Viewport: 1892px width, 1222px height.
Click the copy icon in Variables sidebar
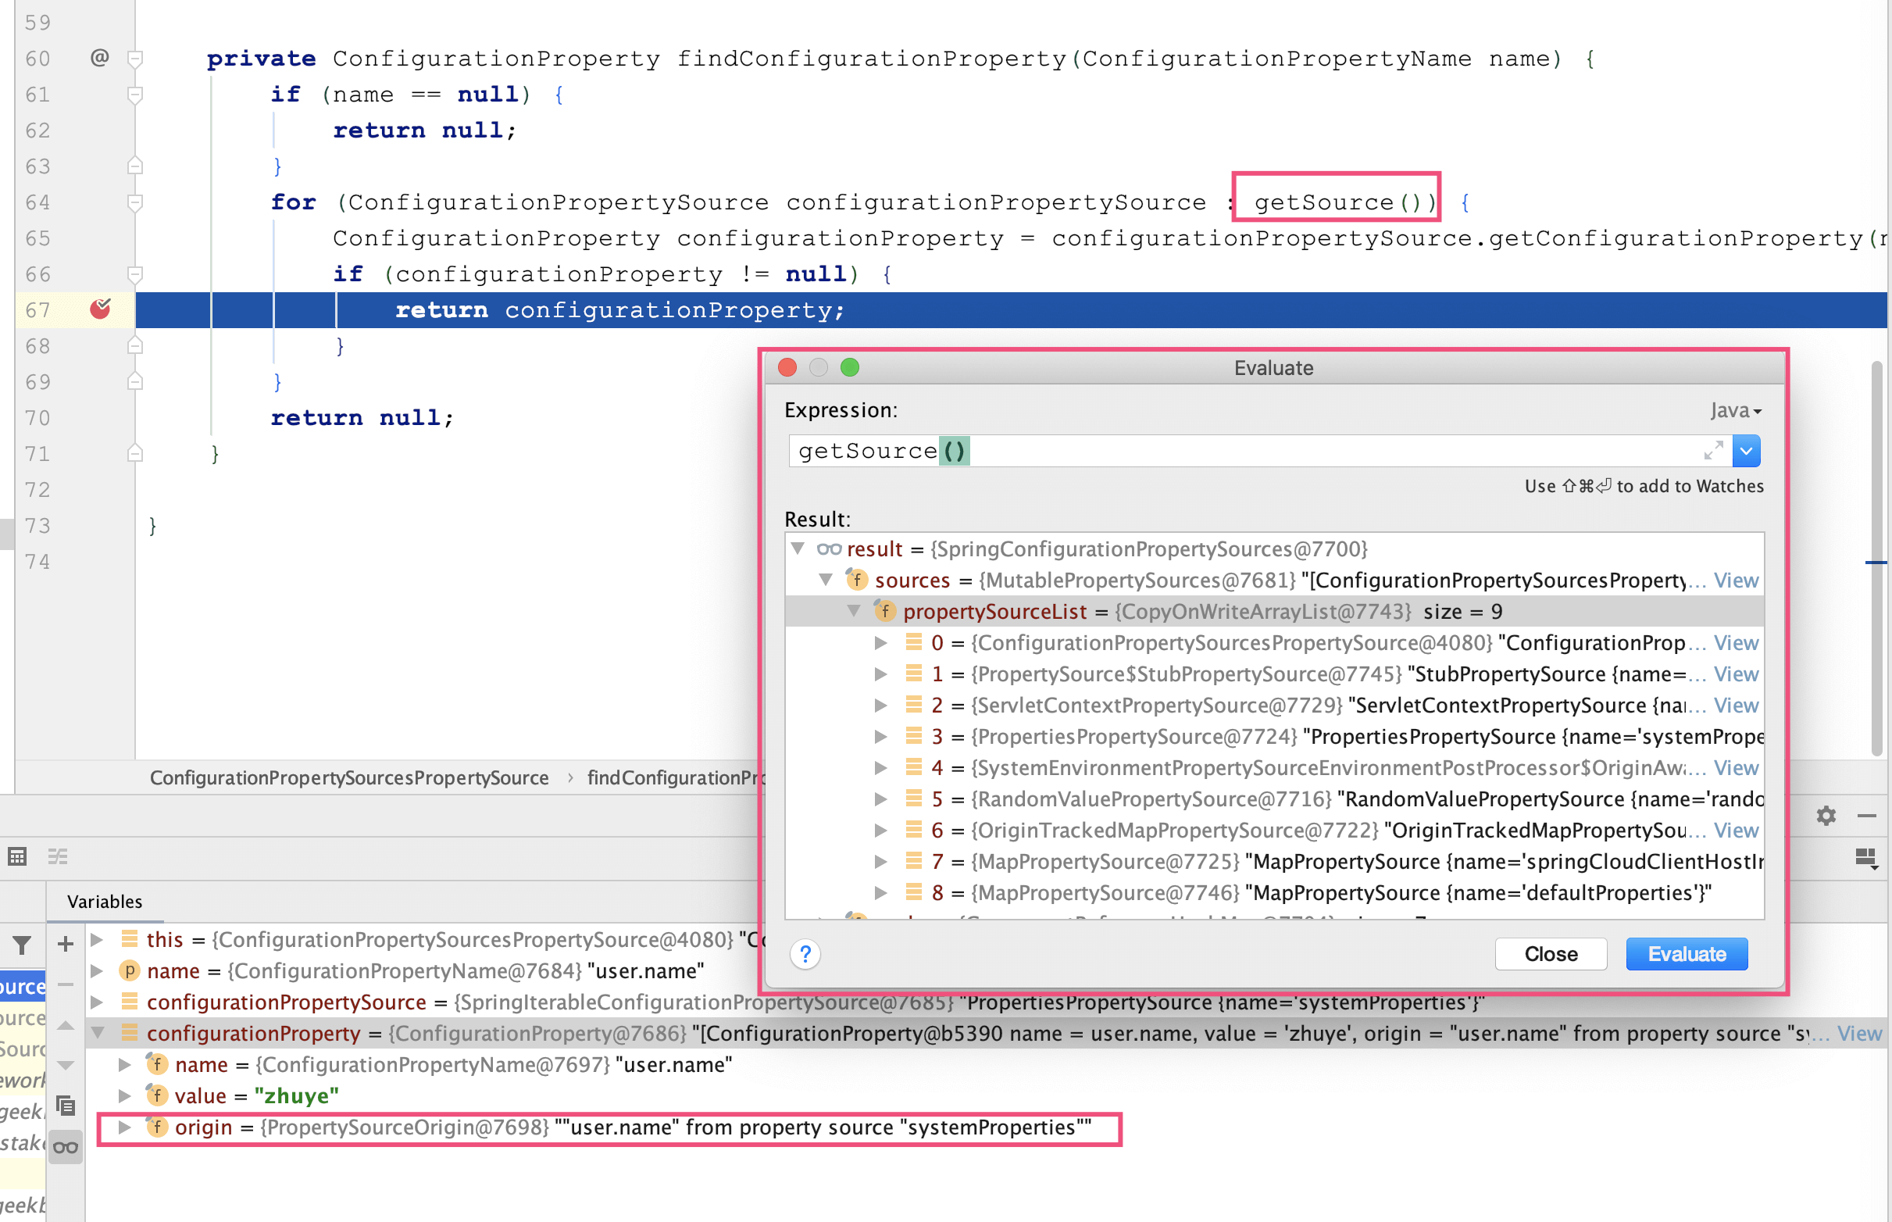(x=66, y=1105)
